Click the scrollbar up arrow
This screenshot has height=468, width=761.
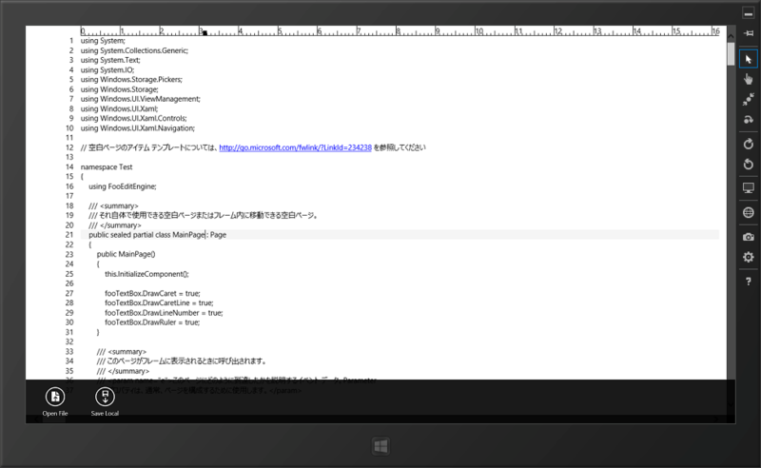731,35
